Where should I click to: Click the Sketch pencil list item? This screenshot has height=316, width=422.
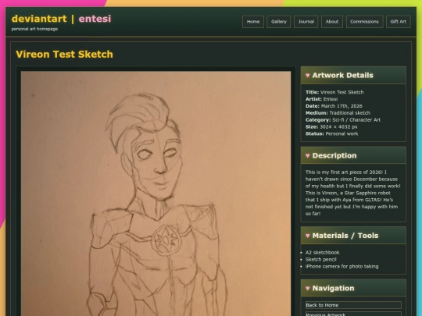click(321, 260)
